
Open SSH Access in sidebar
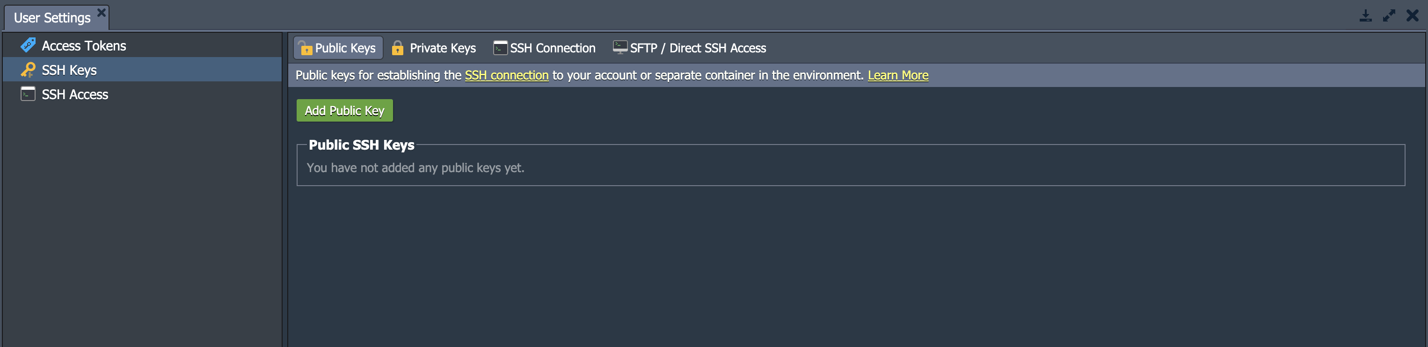142,94
